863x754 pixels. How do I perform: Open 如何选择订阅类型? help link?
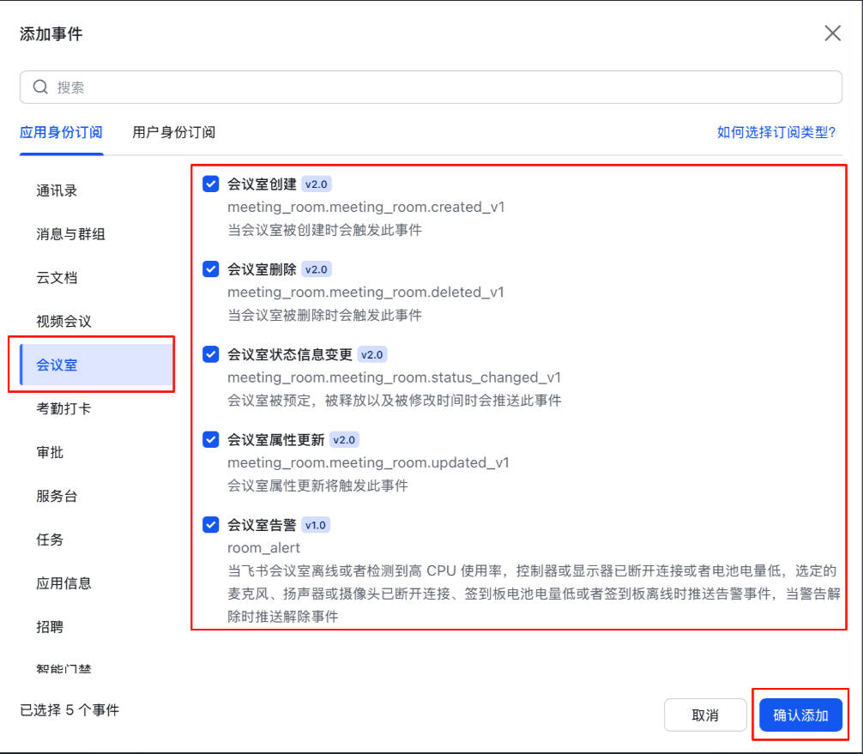coord(775,132)
